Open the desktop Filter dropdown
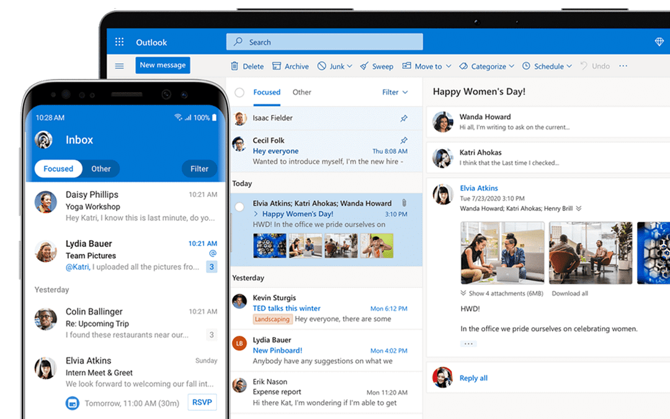This screenshot has height=419, width=670. click(x=395, y=92)
